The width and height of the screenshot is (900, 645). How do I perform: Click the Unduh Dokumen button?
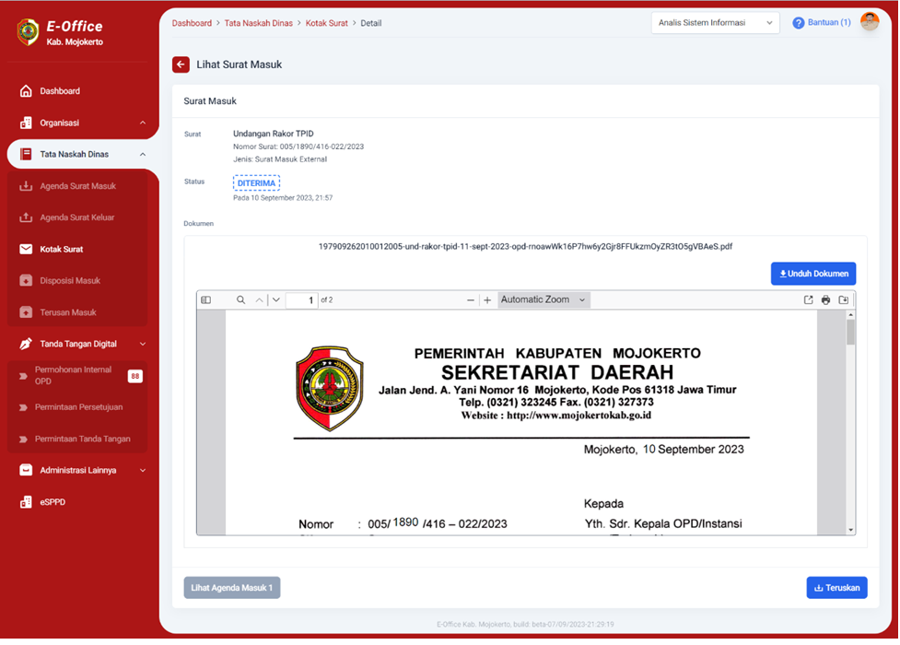tap(813, 274)
